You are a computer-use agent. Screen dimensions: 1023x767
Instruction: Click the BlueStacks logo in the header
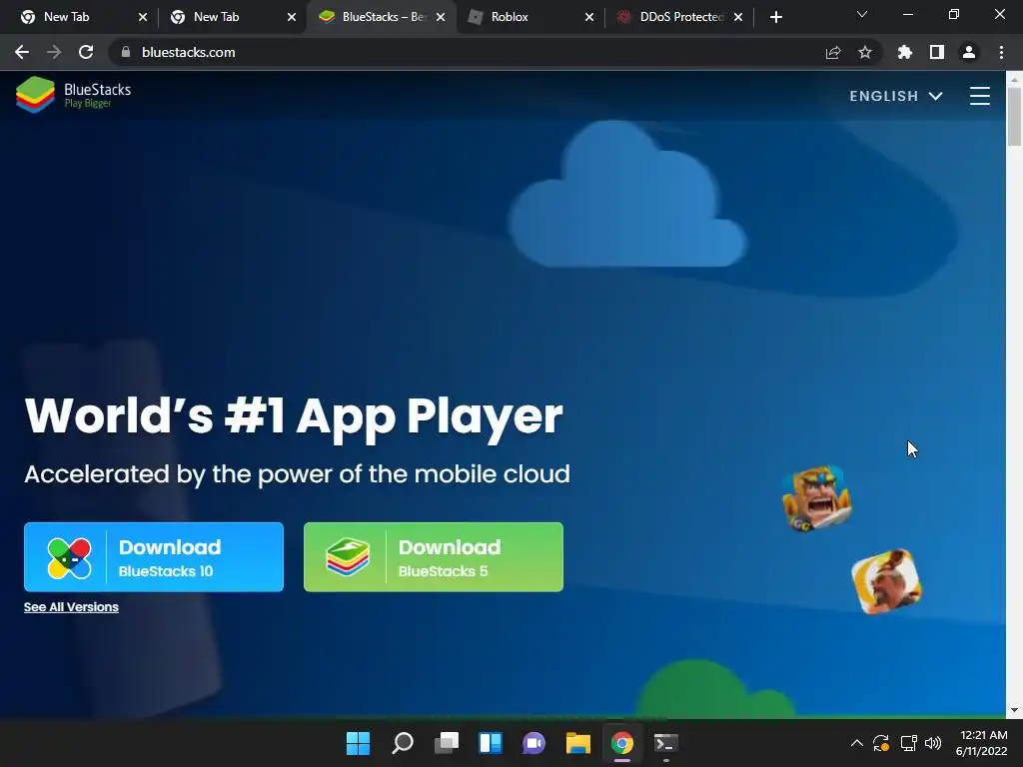[x=73, y=95]
